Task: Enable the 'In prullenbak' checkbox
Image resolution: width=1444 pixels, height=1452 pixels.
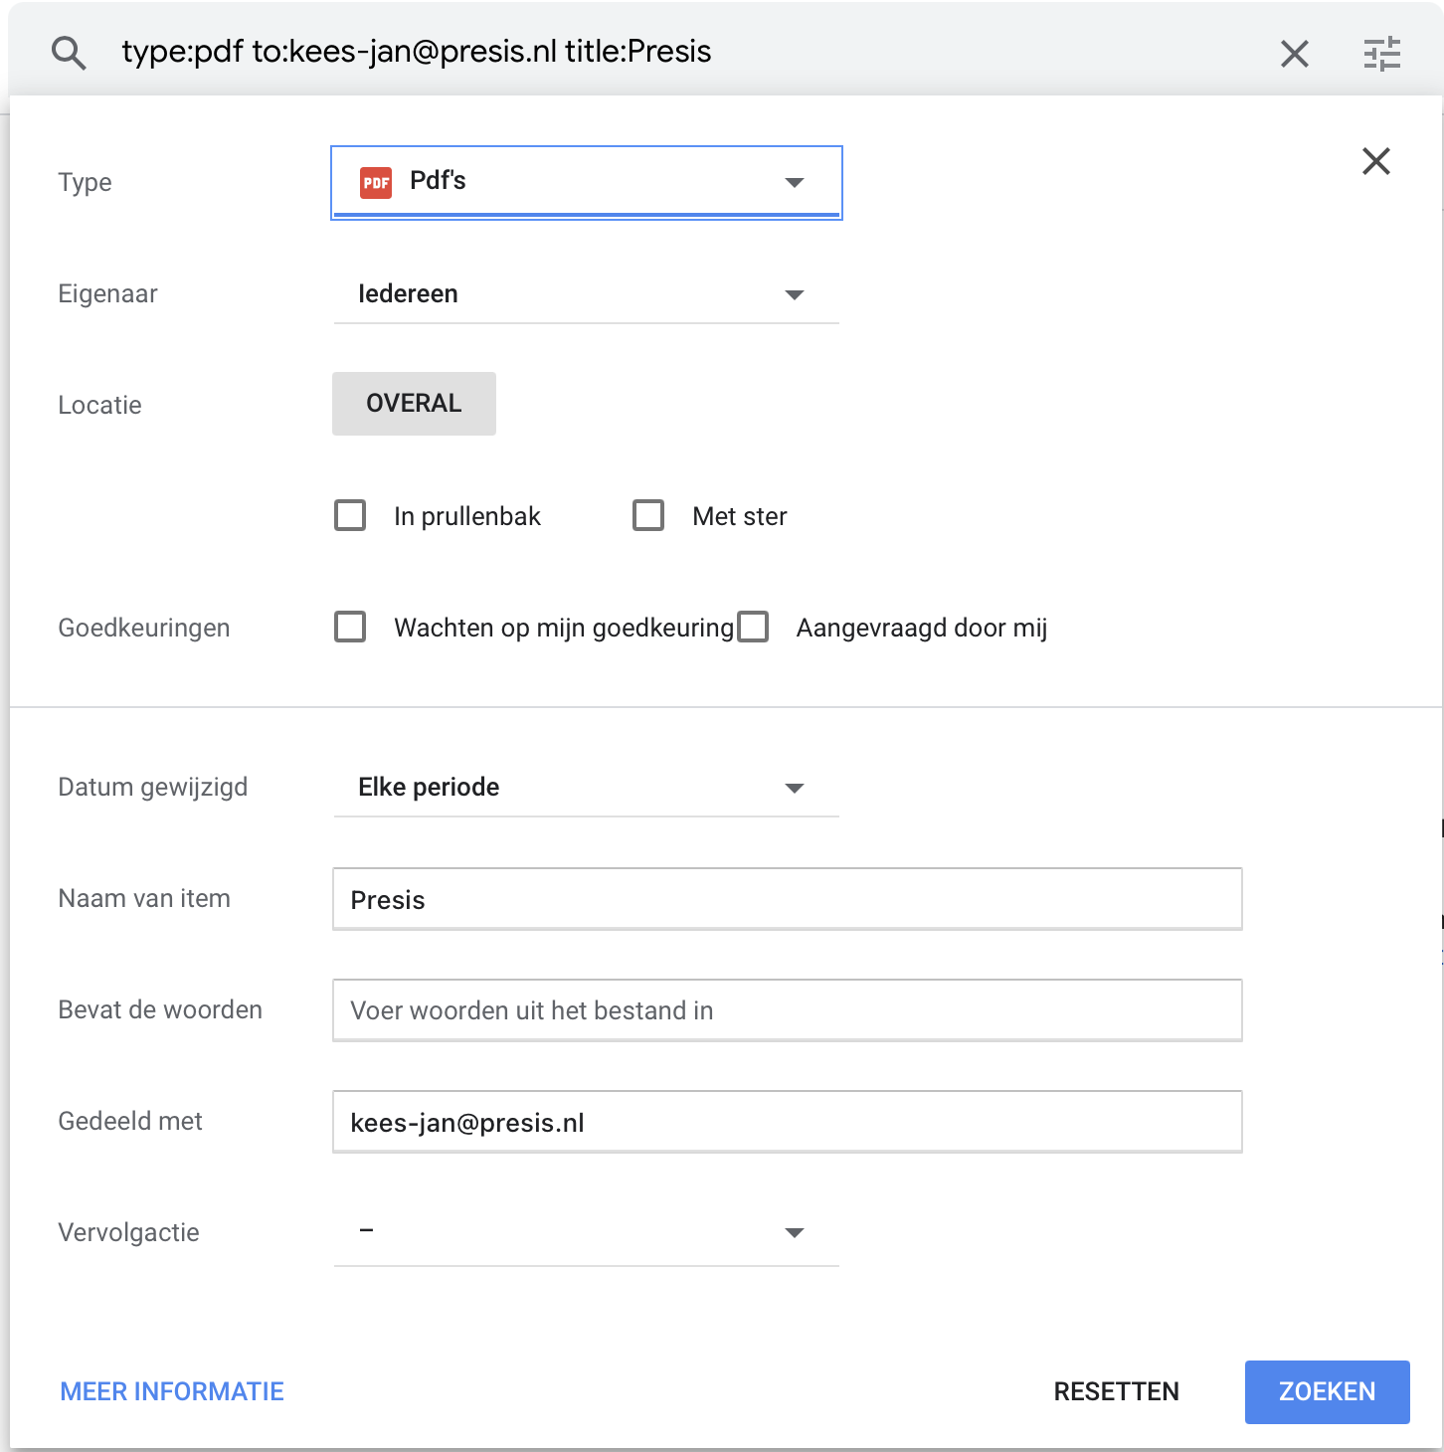Action: pyautogui.click(x=350, y=516)
